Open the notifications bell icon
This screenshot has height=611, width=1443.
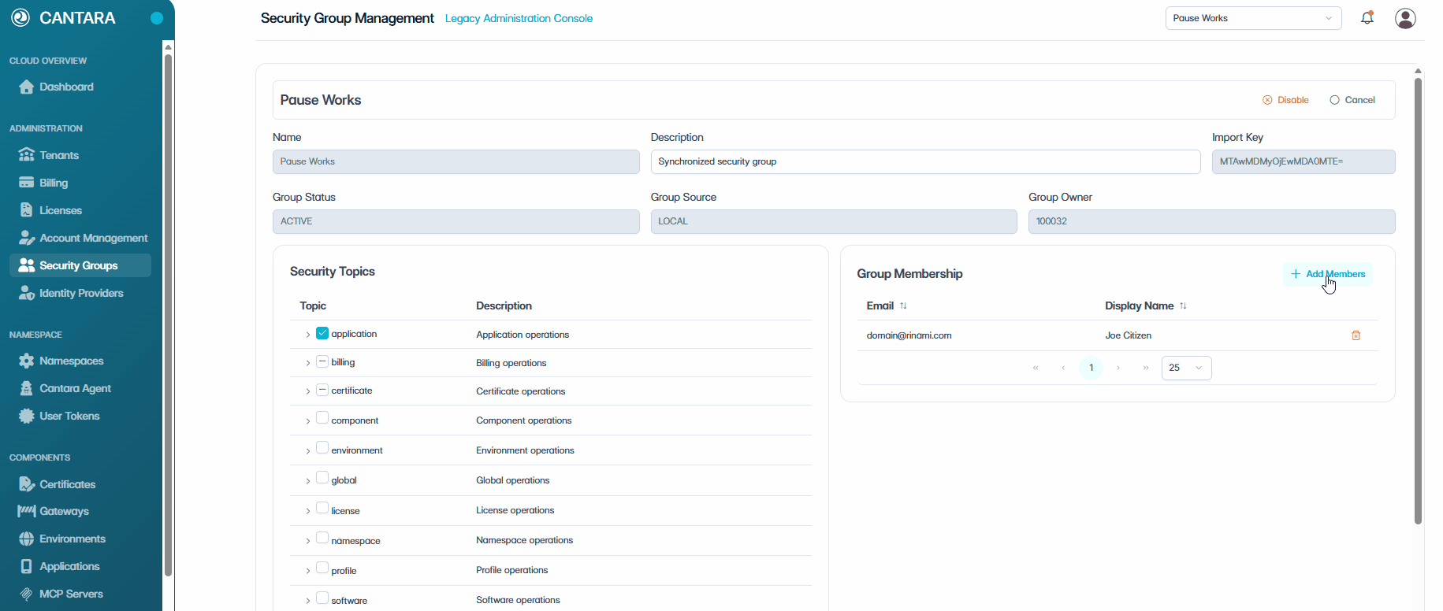(x=1367, y=17)
